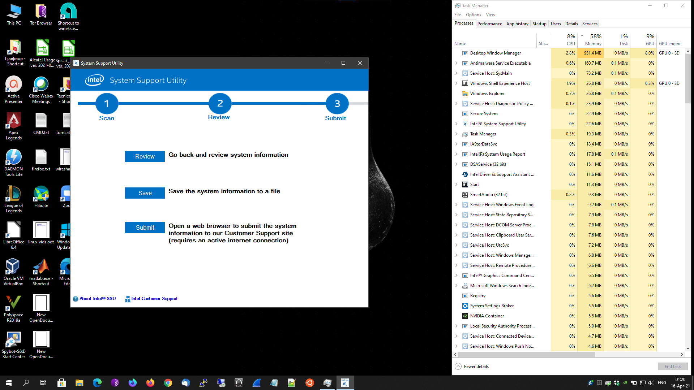Click the Submit step circle in System Support Utility
Image resolution: width=694 pixels, height=390 pixels.
336,104
